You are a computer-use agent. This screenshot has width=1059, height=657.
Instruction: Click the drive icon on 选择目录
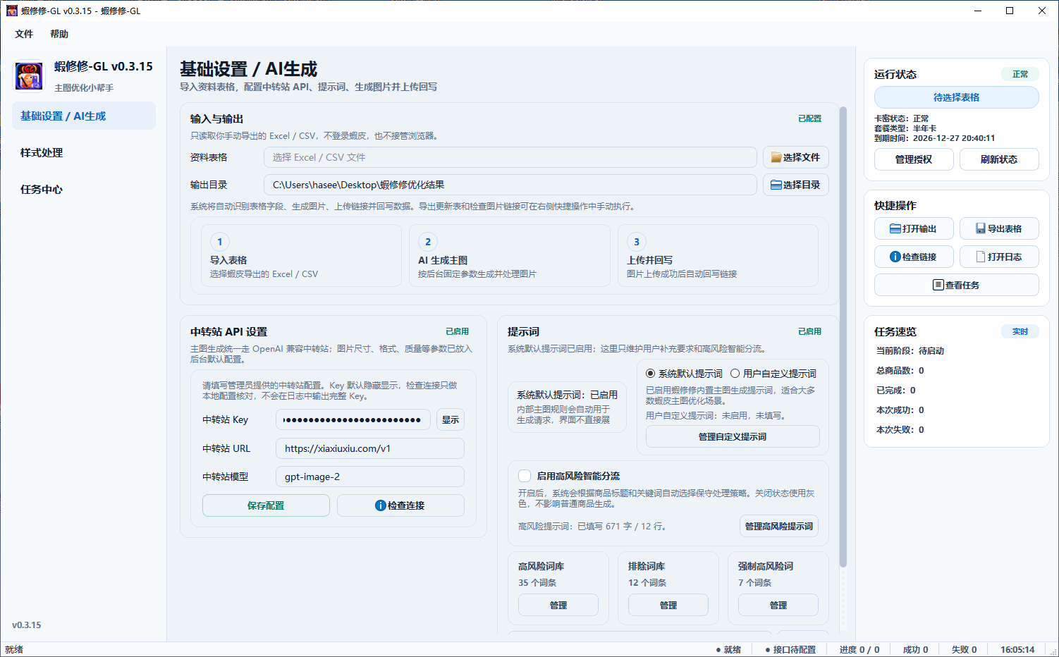click(x=776, y=185)
